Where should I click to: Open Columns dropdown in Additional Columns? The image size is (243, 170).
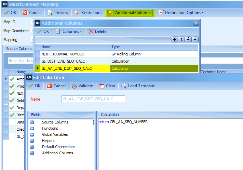pos(69,31)
